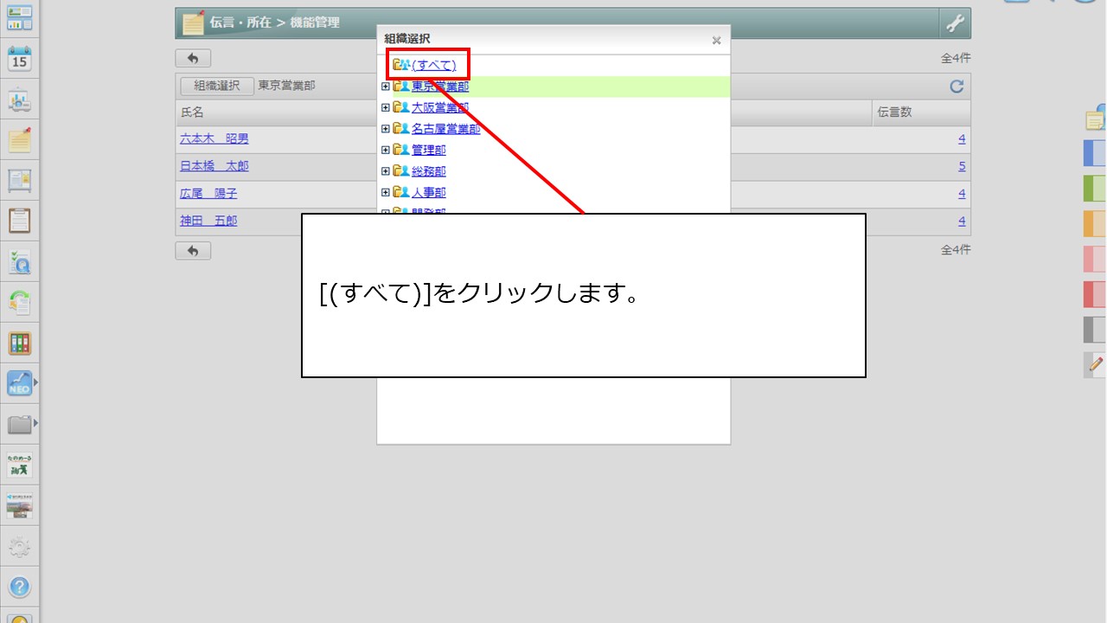Choose 大阪営業部 from the organization list
This screenshot has height=623, width=1107.
click(440, 107)
